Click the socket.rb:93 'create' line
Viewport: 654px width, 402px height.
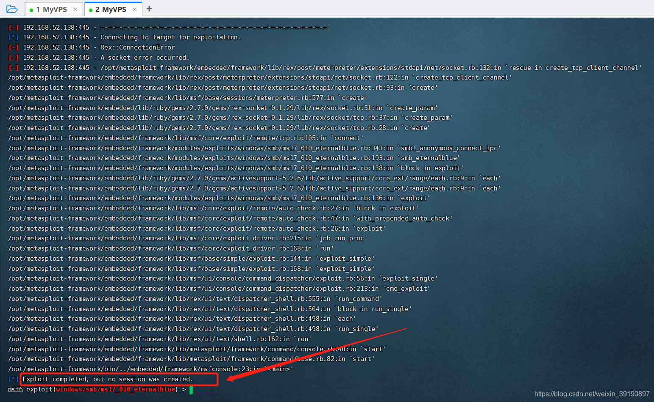(x=223, y=88)
